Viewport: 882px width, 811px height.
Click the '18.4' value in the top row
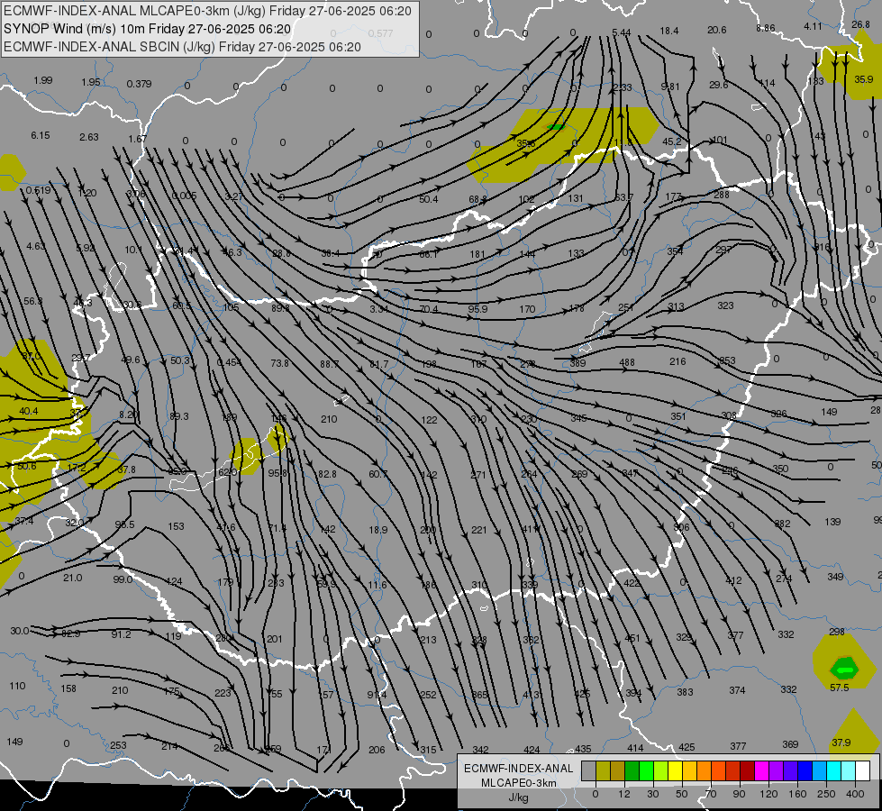668,31
